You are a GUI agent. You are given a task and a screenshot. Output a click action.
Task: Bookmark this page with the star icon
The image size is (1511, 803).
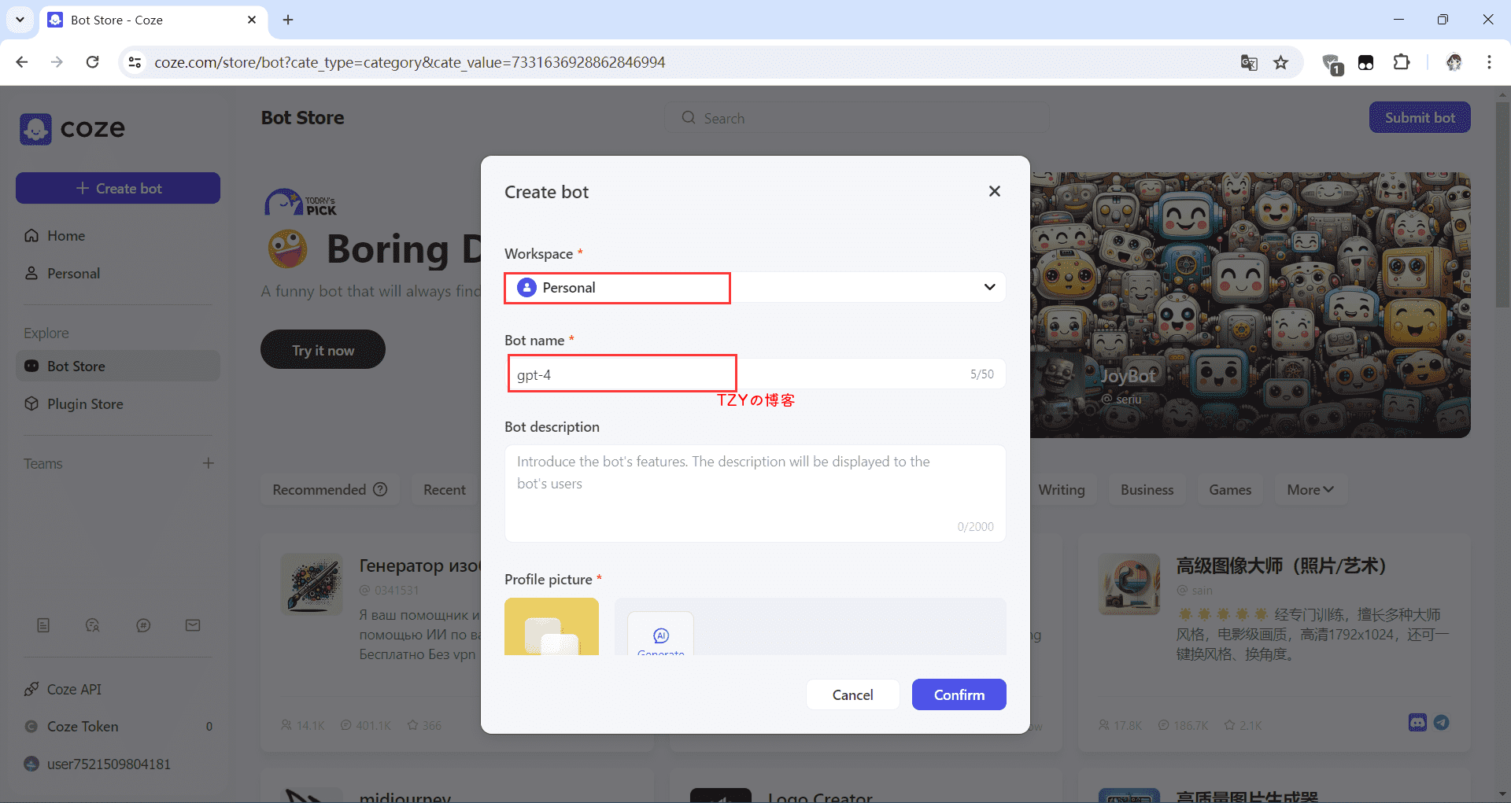coord(1281,62)
